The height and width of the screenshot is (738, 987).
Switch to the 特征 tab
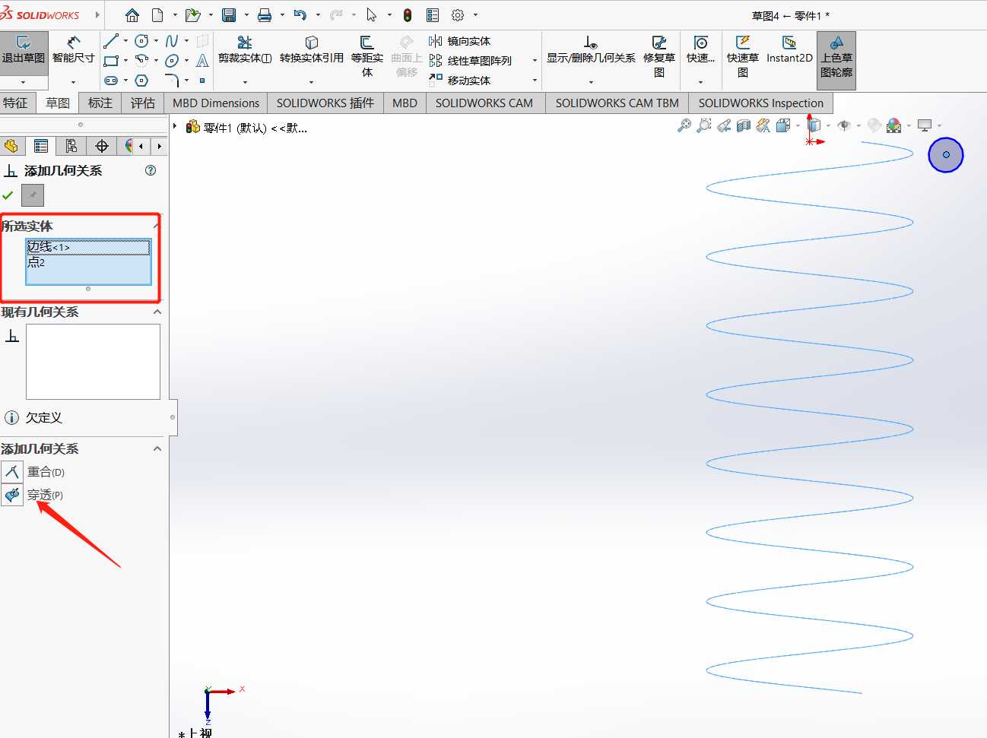(x=15, y=103)
